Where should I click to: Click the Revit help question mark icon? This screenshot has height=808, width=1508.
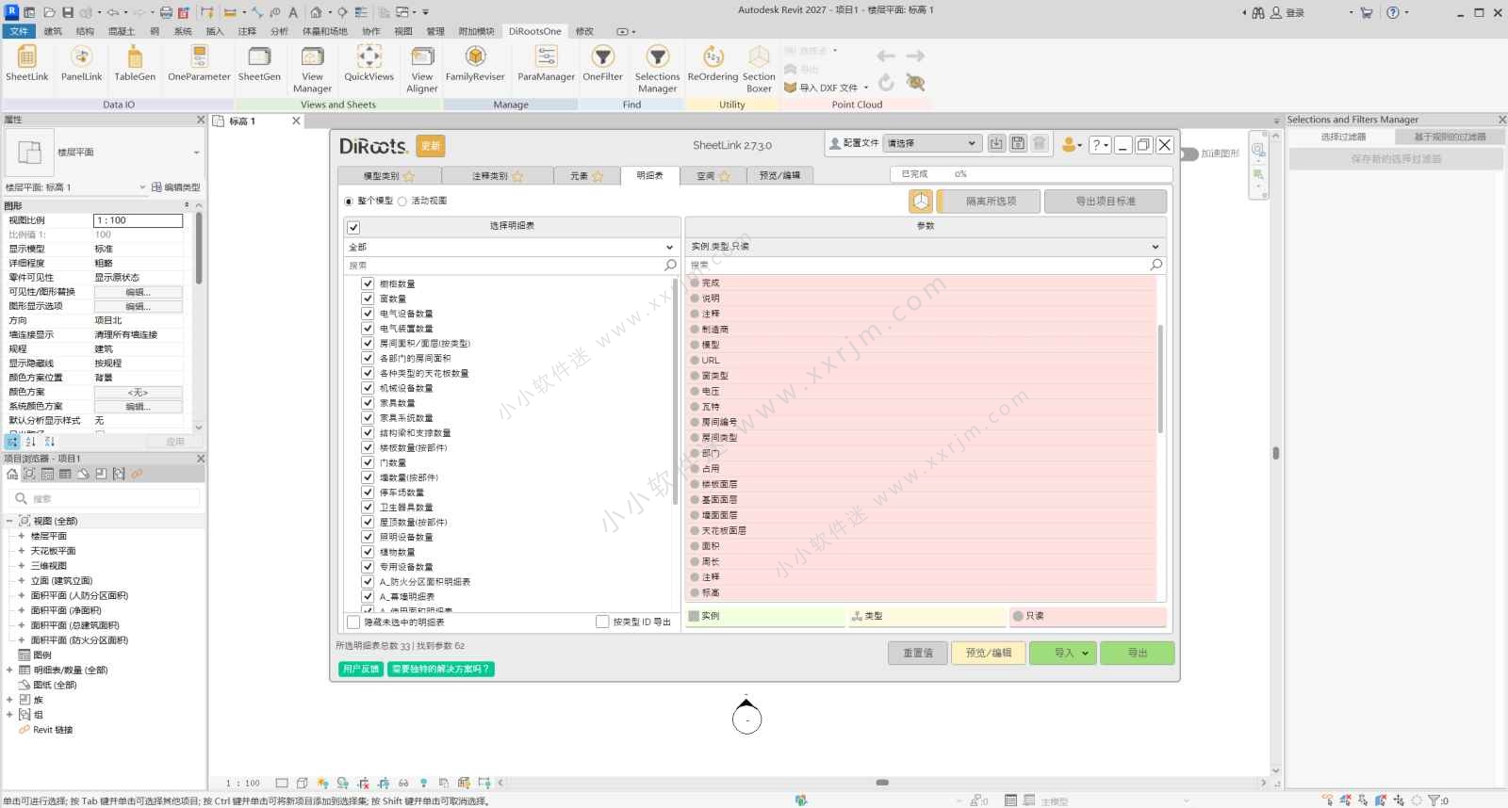(x=1393, y=12)
